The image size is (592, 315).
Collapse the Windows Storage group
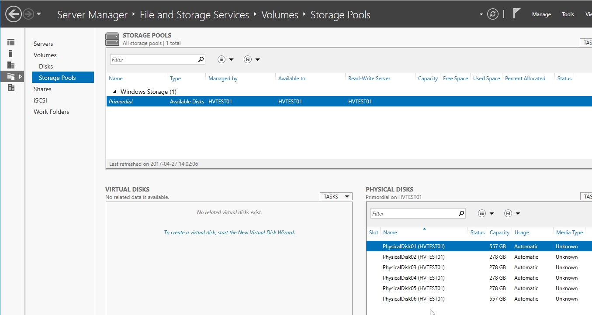(x=114, y=92)
